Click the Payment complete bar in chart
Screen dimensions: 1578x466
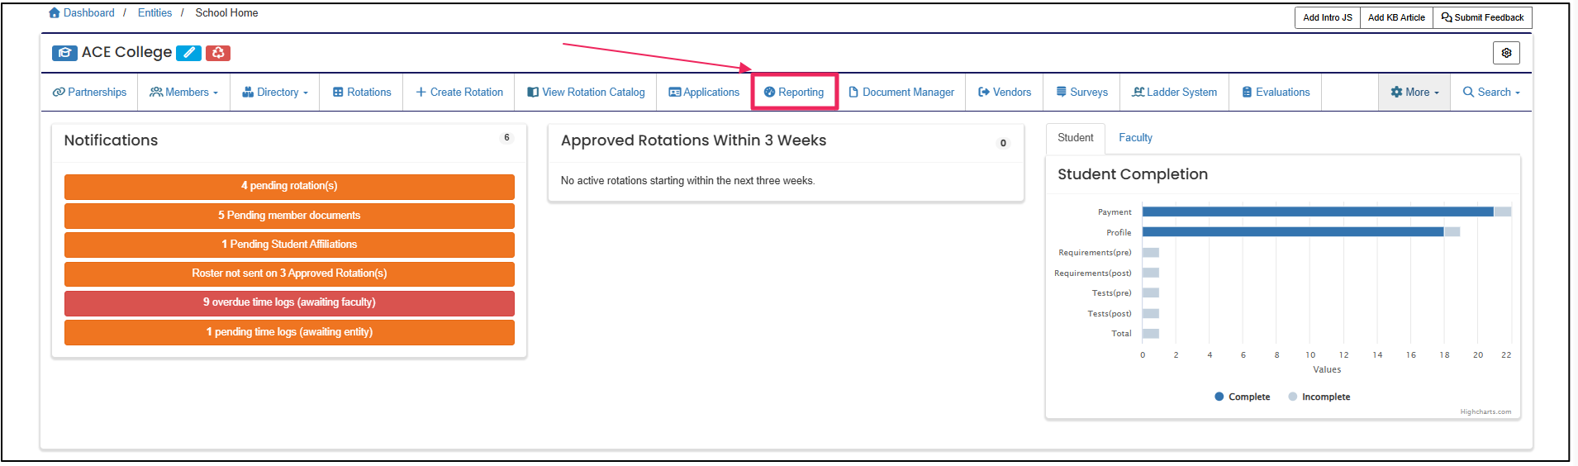pos(1318,212)
